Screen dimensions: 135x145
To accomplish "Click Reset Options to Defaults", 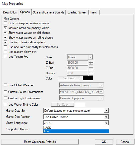I will 40,142.
